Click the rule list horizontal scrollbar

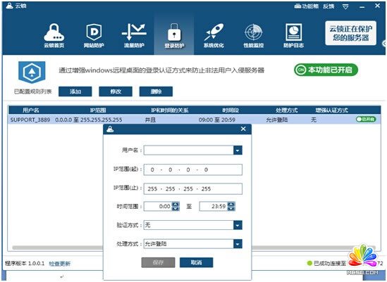[x=57, y=248]
